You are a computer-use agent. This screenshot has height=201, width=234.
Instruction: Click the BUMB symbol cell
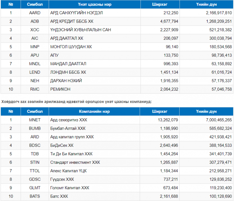click(35, 128)
